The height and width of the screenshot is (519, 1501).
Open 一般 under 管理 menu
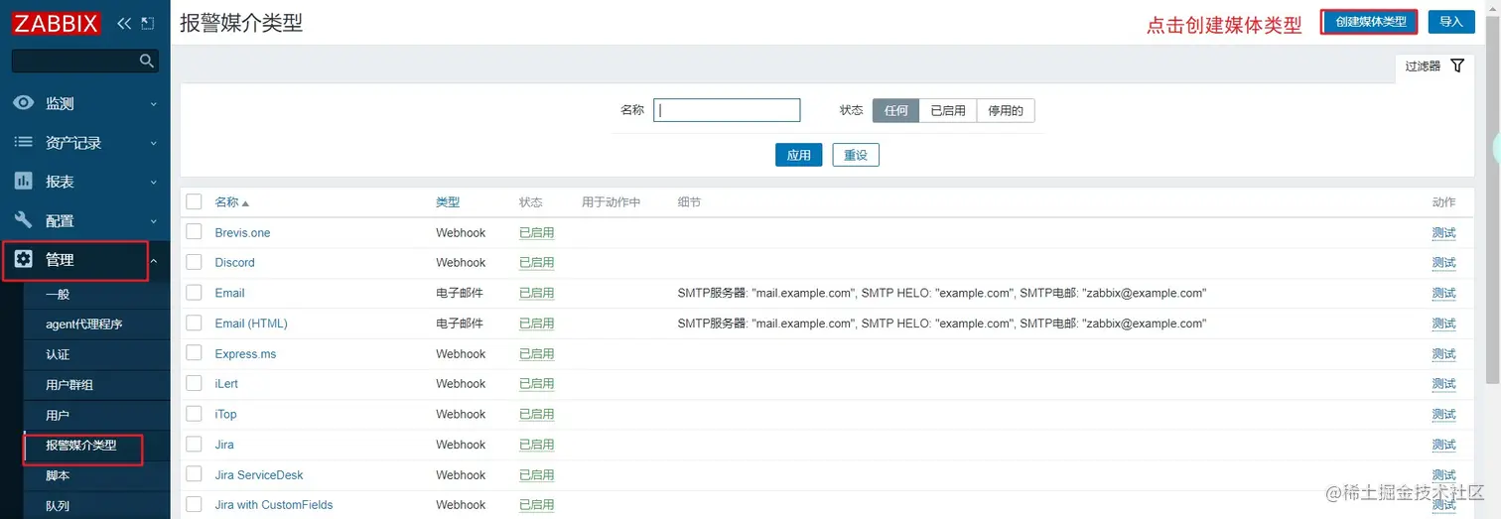point(58,294)
